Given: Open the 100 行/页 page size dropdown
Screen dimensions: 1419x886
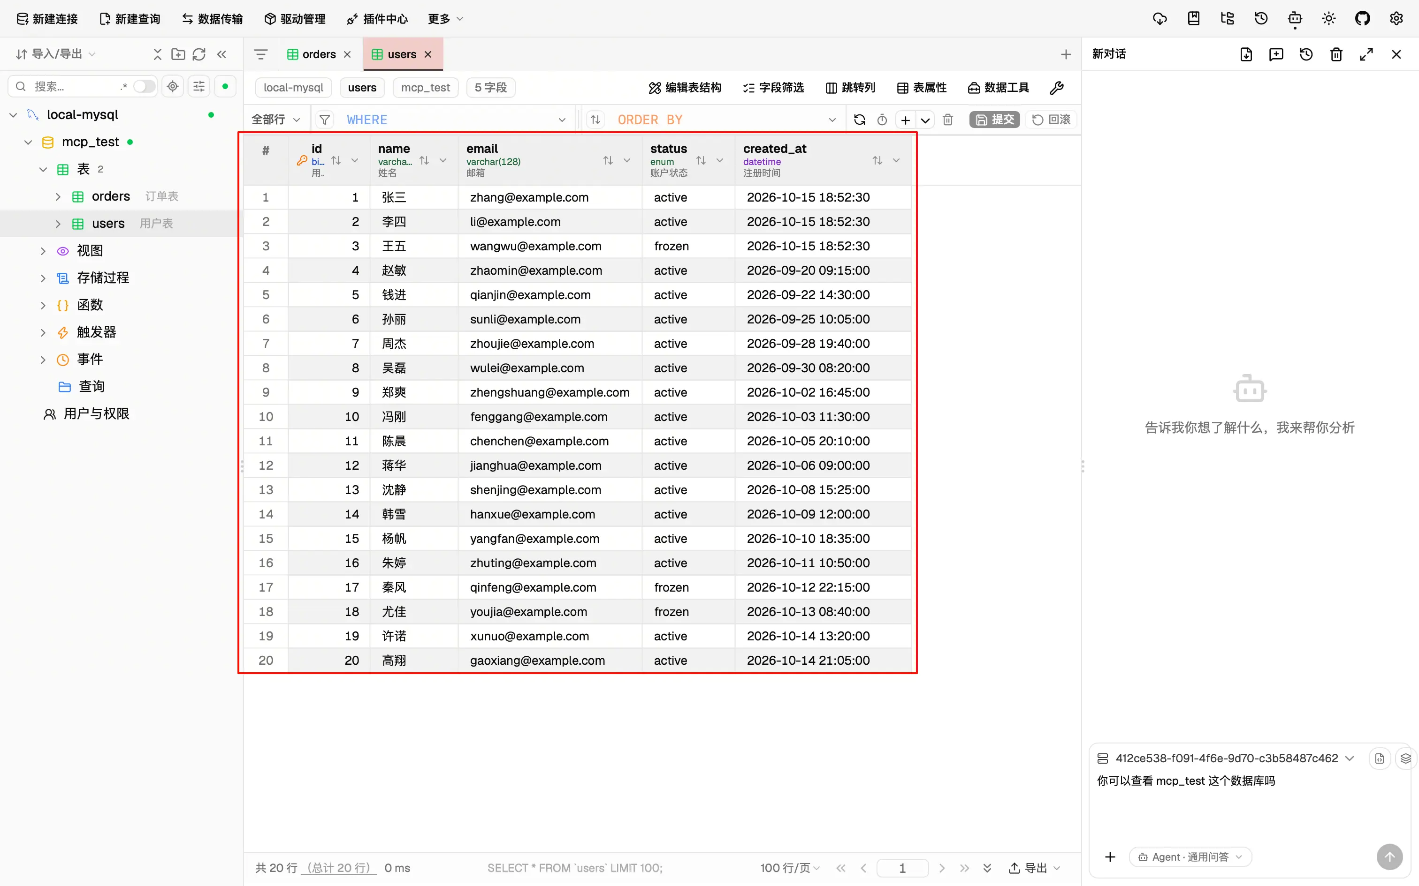Looking at the screenshot, I should (x=790, y=868).
